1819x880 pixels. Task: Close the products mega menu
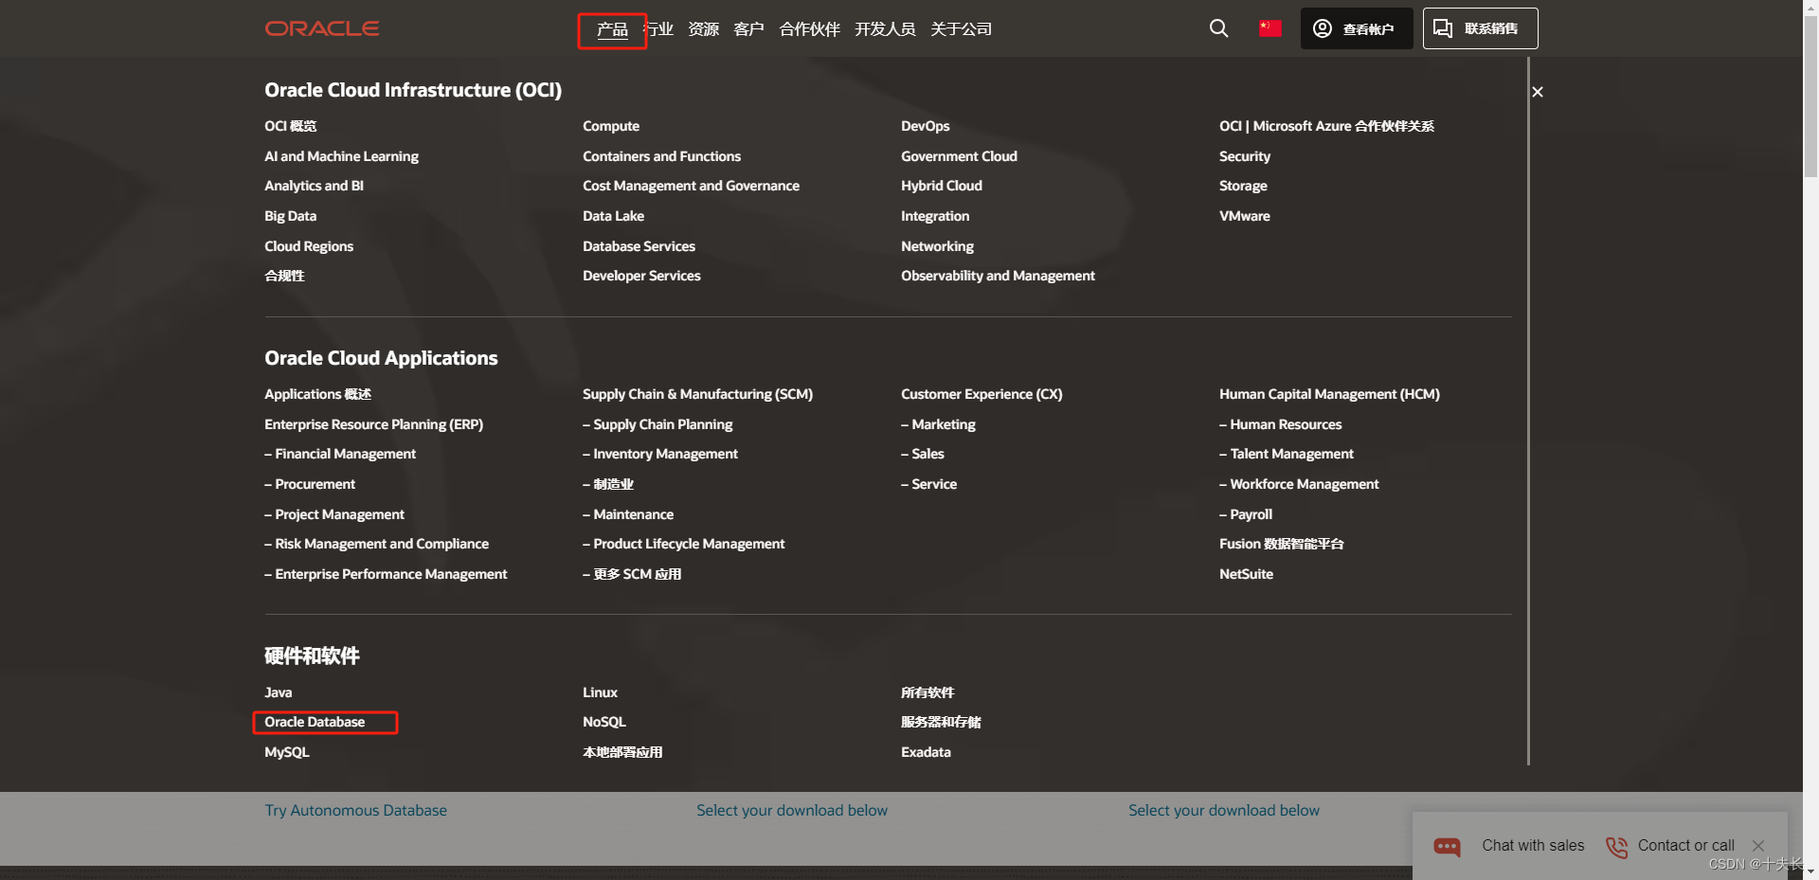[1538, 92]
